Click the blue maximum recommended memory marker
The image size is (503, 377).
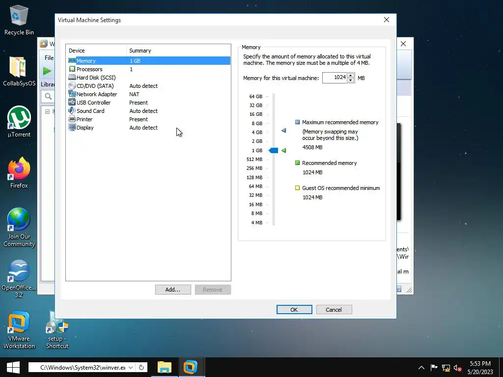[283, 130]
